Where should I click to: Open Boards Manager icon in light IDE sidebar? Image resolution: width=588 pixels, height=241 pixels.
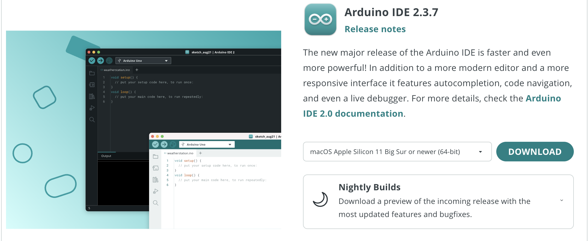[x=156, y=168]
